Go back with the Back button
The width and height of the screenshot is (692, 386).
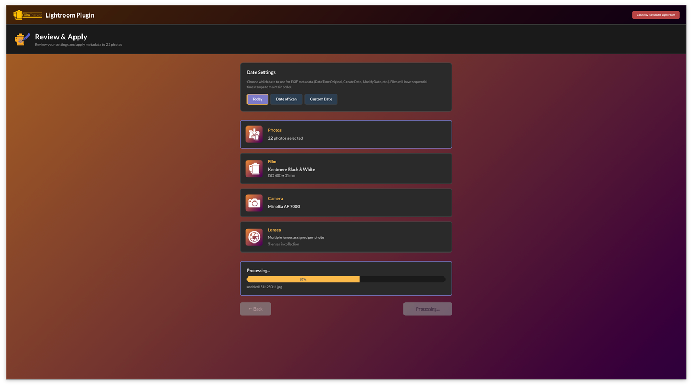256,309
